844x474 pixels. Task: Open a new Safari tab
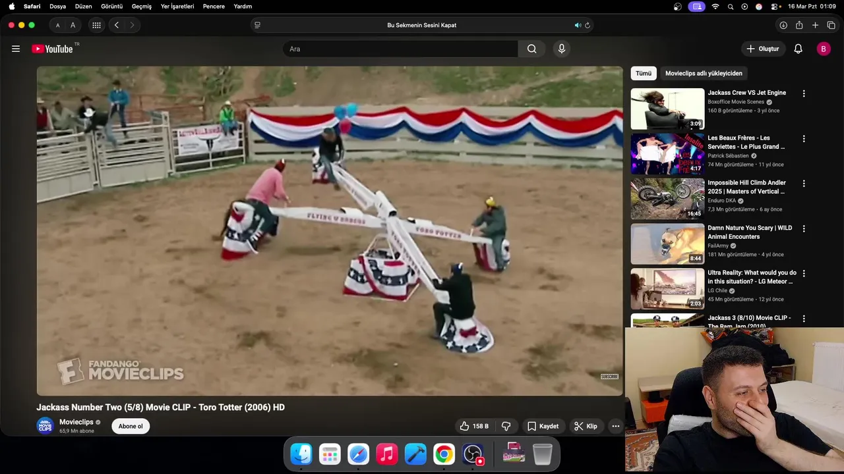[815, 25]
